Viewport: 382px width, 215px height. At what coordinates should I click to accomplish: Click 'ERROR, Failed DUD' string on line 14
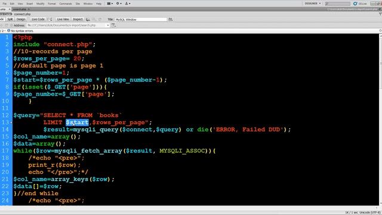[x=248, y=130]
